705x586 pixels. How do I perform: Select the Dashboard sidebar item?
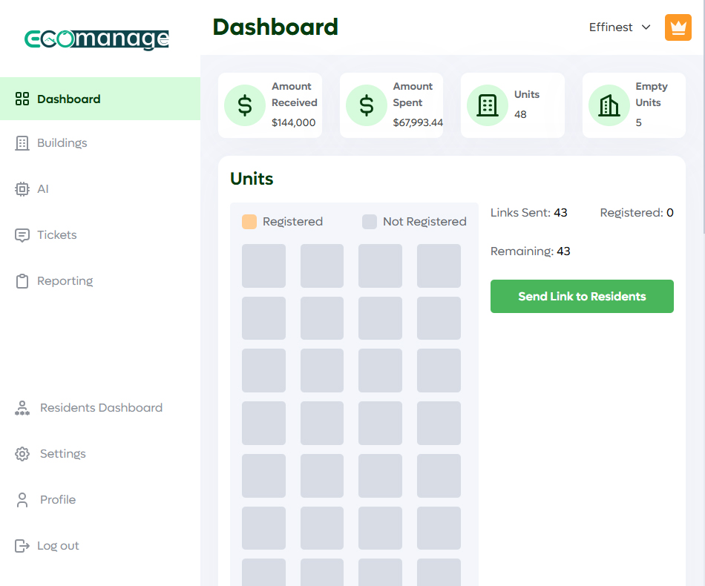tap(68, 99)
